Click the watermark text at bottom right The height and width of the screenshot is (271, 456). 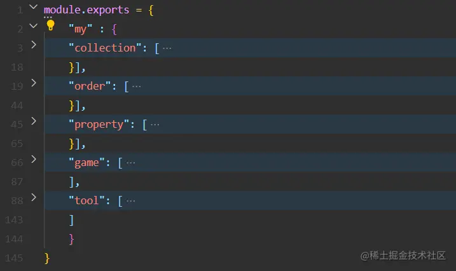click(403, 256)
